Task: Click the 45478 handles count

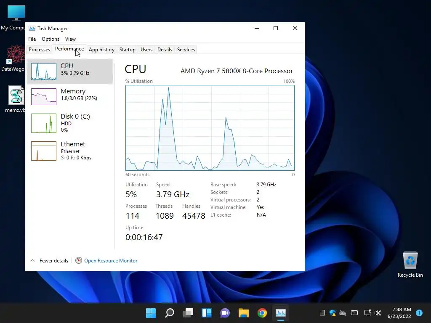Action: pos(194,216)
